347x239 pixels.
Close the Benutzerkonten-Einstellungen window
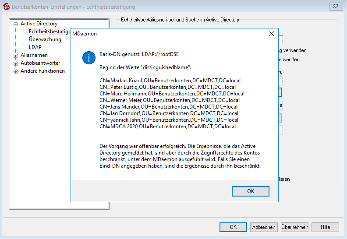point(335,7)
